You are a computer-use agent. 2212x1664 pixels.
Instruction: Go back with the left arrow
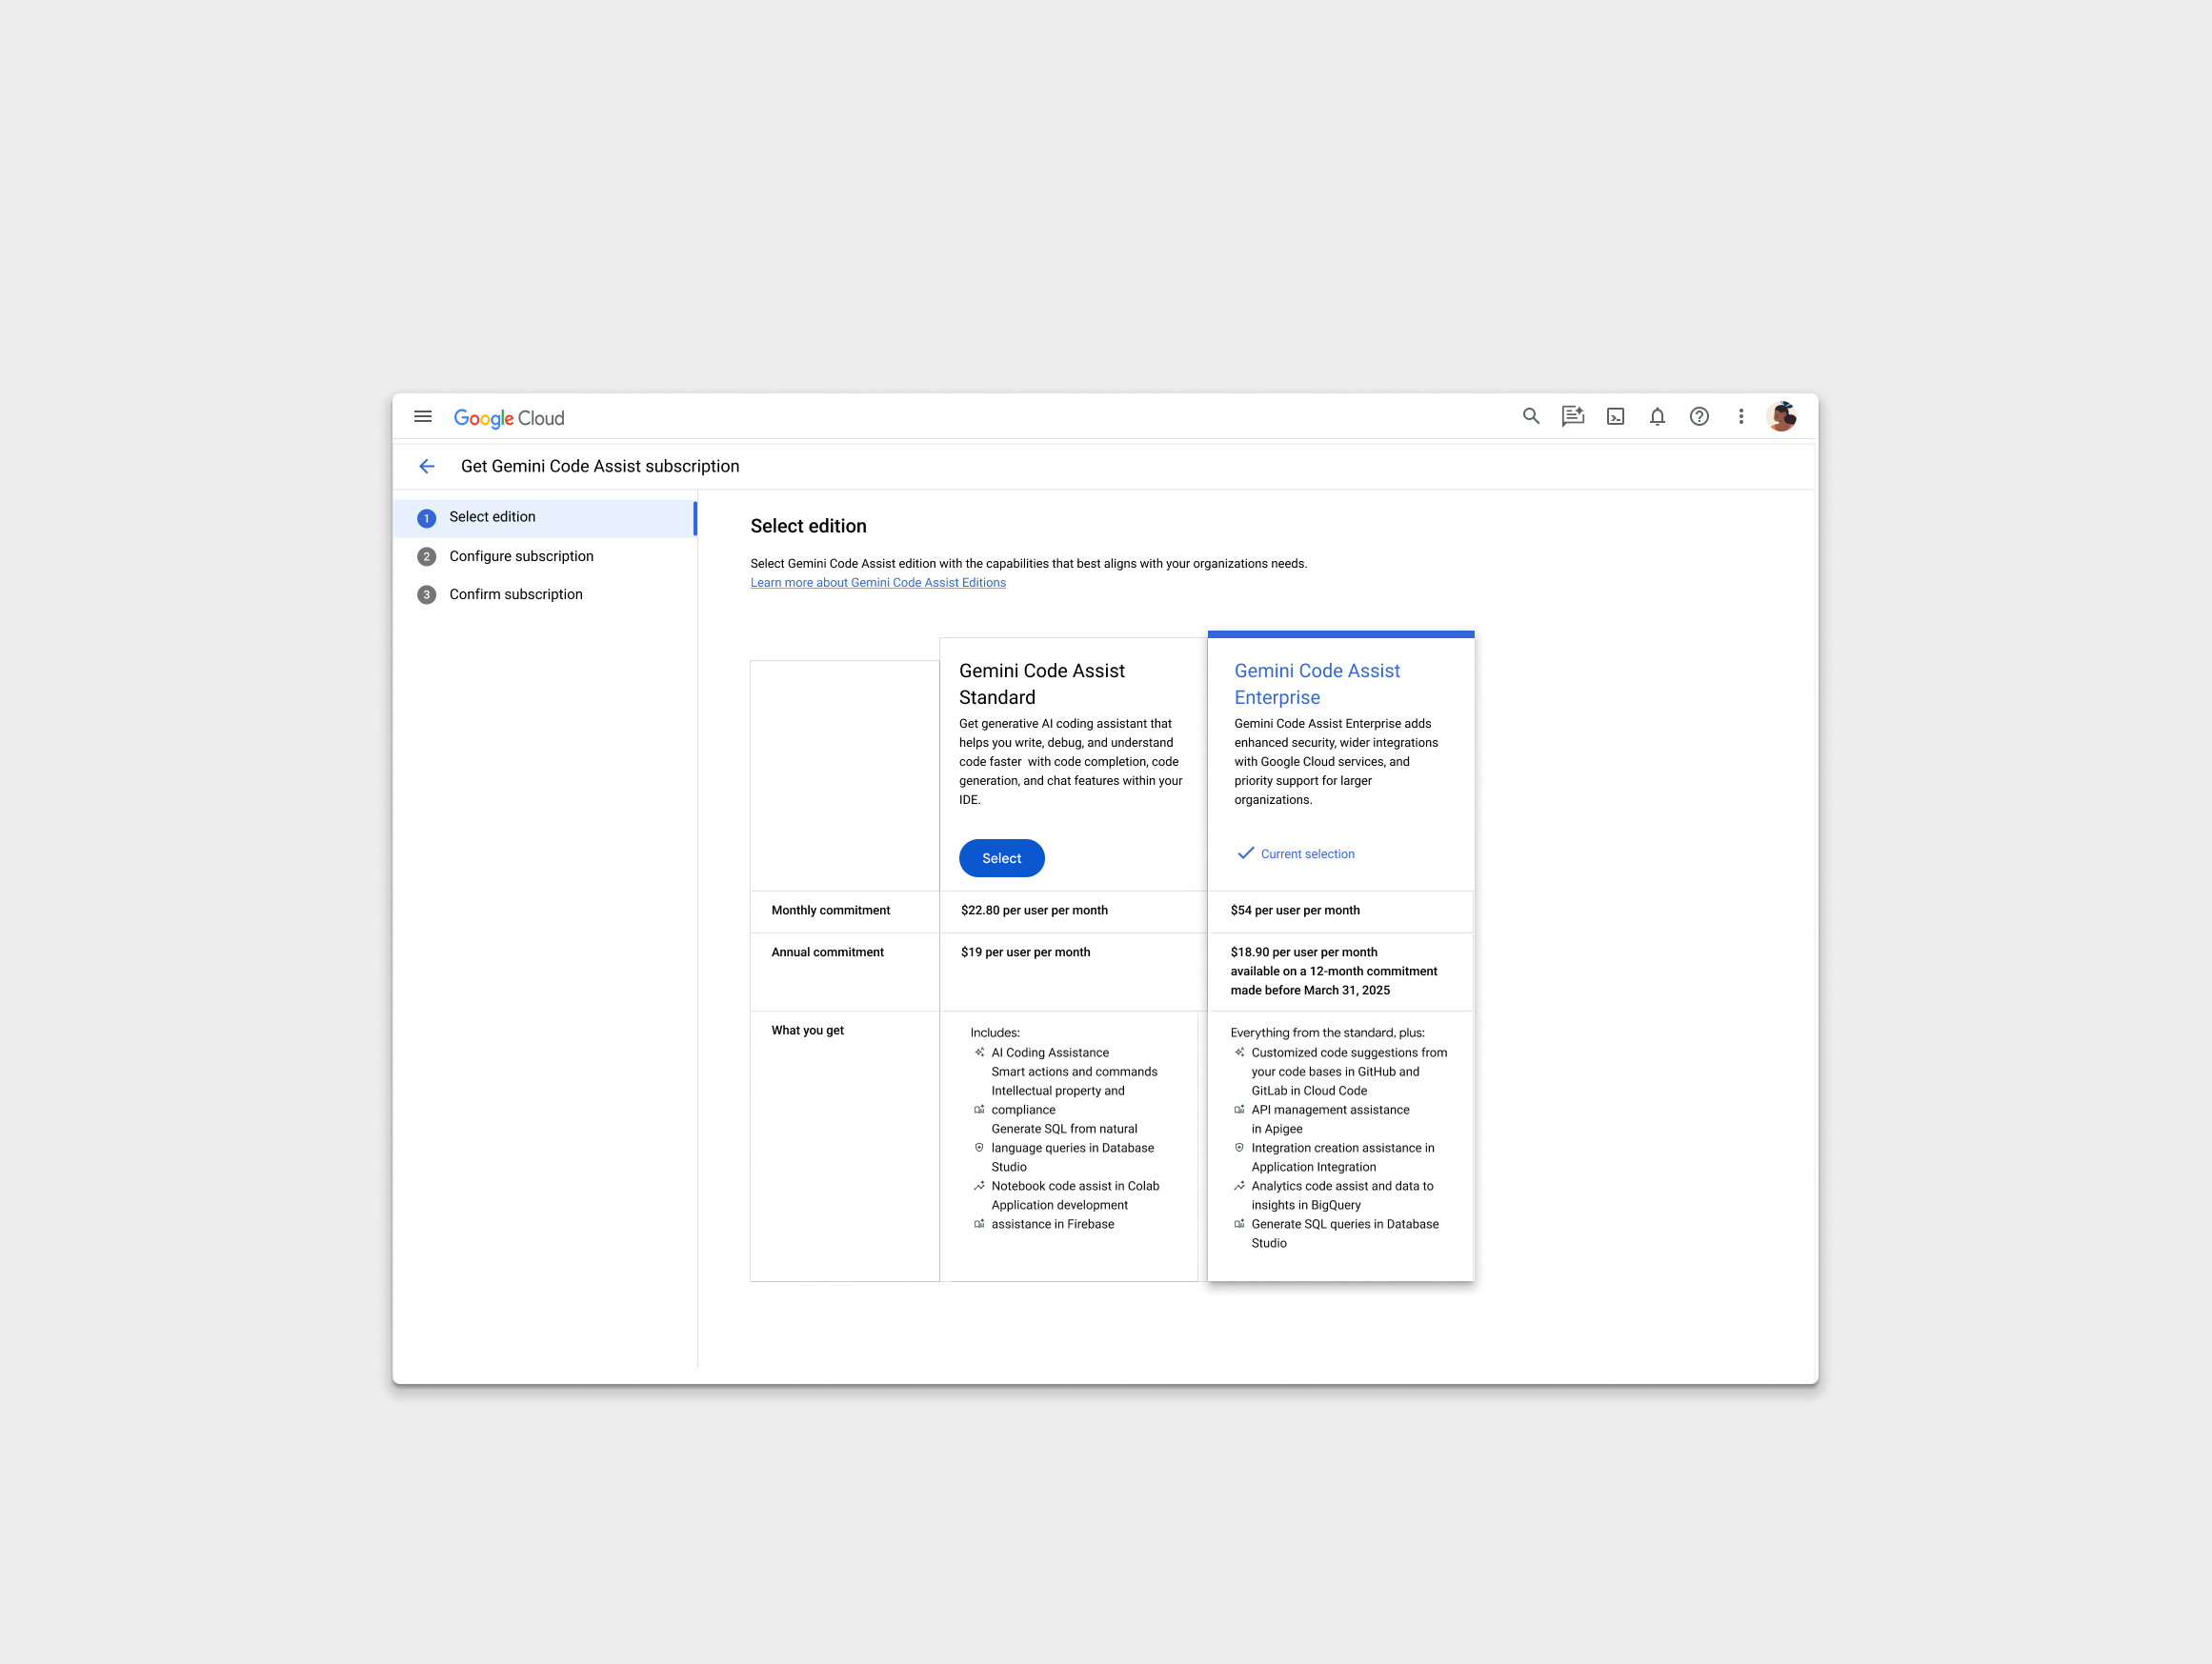[427, 466]
